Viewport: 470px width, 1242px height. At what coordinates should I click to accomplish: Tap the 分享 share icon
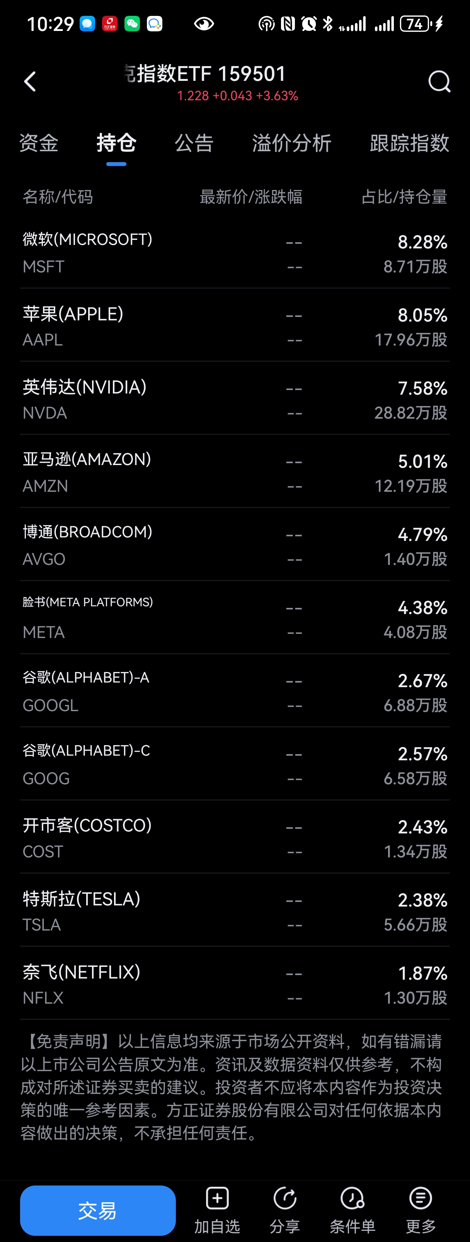click(284, 1199)
